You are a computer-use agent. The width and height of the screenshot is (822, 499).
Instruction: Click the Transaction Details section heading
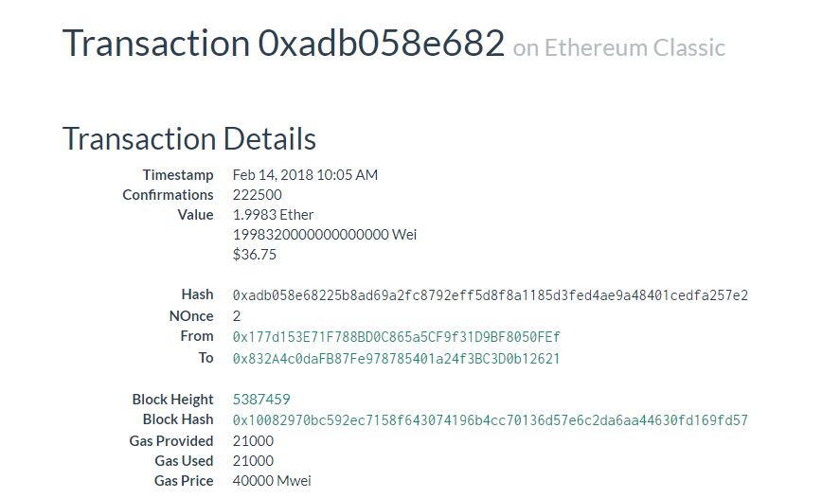click(189, 138)
